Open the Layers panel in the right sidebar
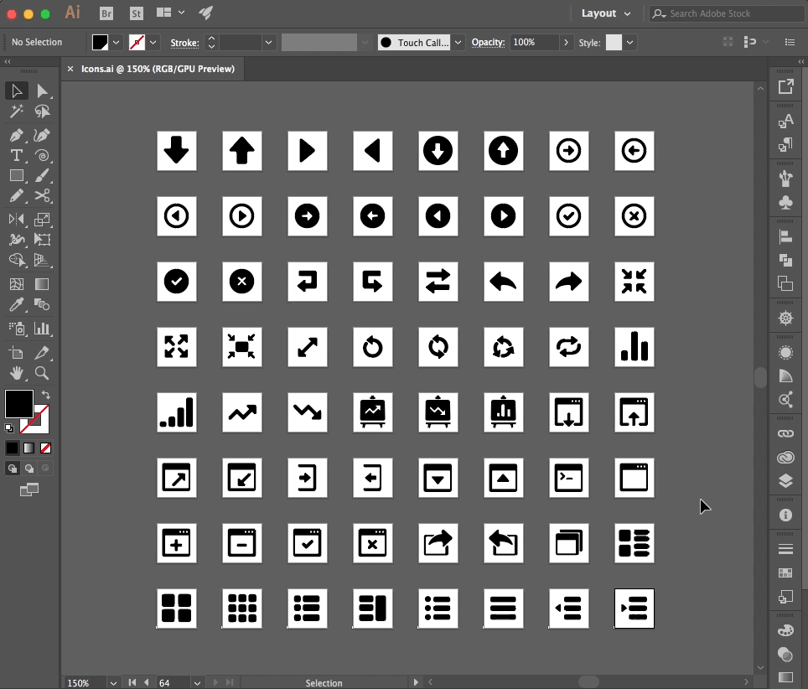This screenshot has height=689, width=808. [x=785, y=480]
